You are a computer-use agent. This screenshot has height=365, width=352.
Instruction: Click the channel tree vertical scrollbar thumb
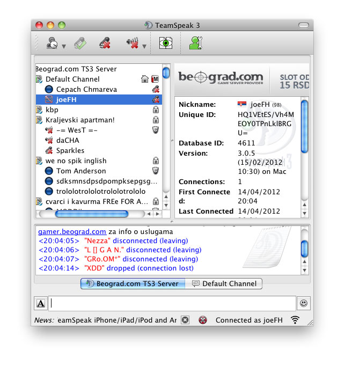166,73
